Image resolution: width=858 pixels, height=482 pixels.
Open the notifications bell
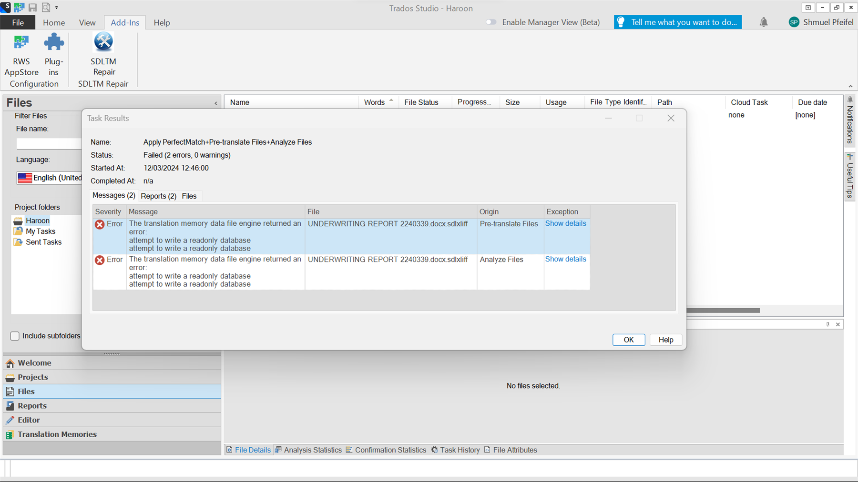(764, 22)
